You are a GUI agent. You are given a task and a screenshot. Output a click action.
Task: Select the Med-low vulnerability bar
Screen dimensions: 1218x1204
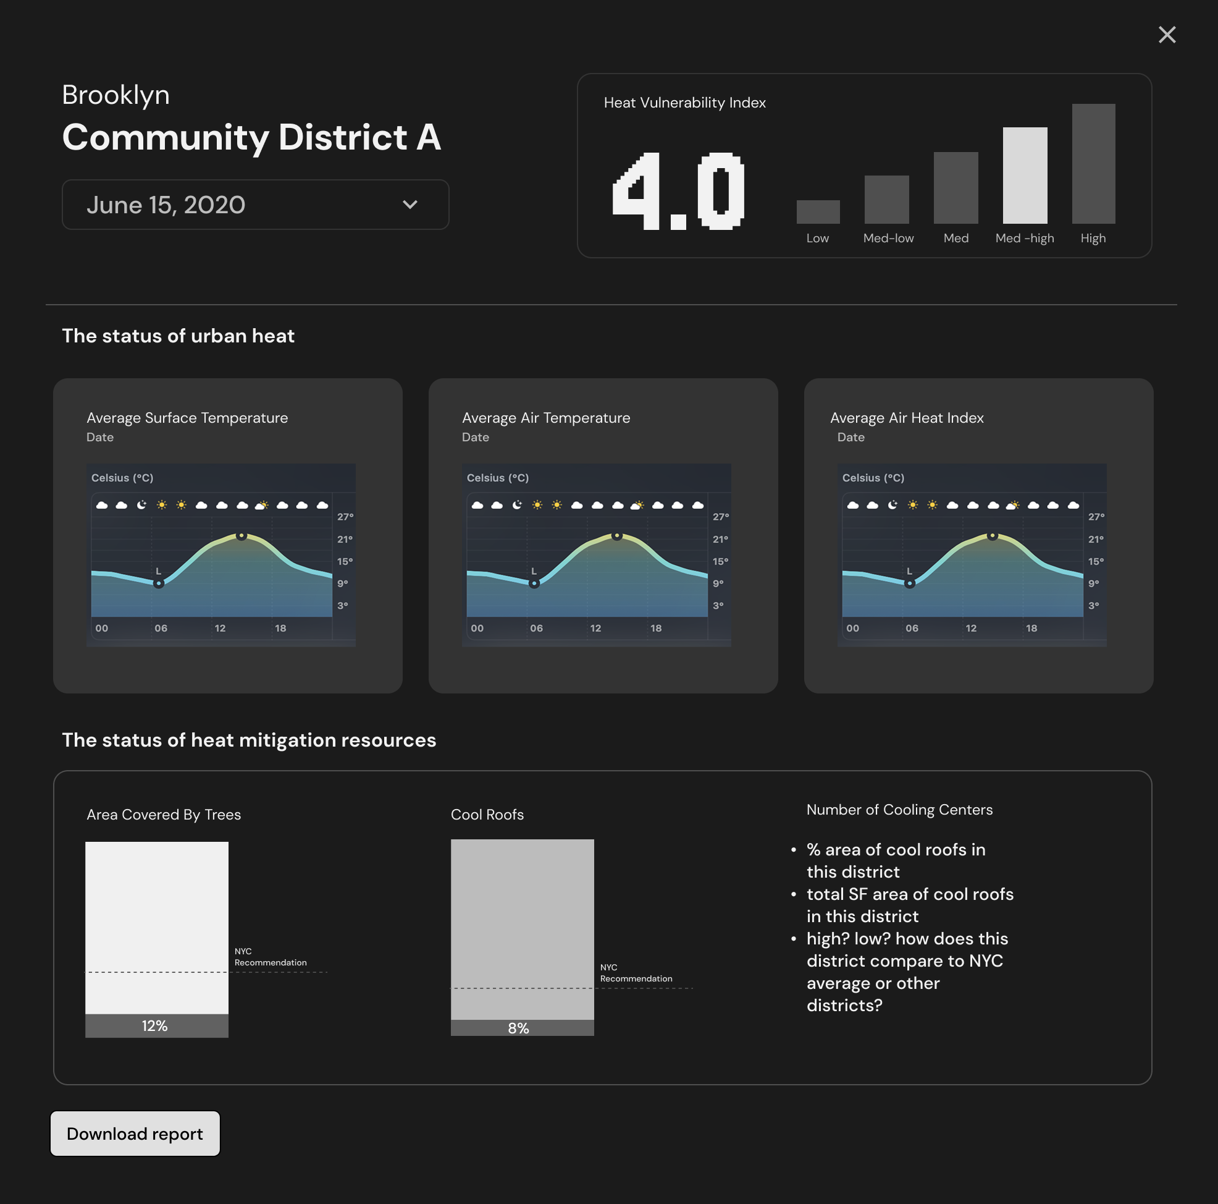tap(886, 200)
